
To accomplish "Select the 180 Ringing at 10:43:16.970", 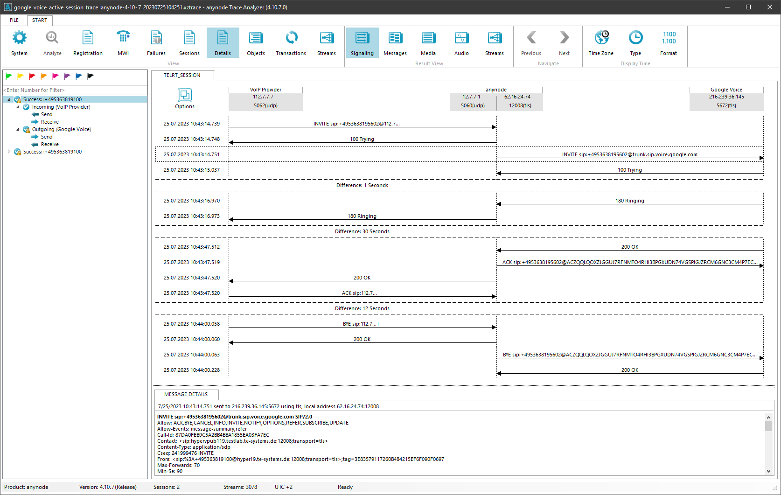I will click(629, 201).
